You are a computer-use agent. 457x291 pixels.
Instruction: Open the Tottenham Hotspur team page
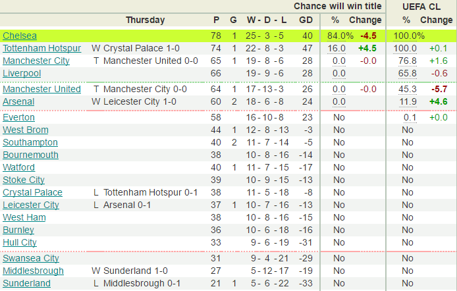[x=42, y=48]
